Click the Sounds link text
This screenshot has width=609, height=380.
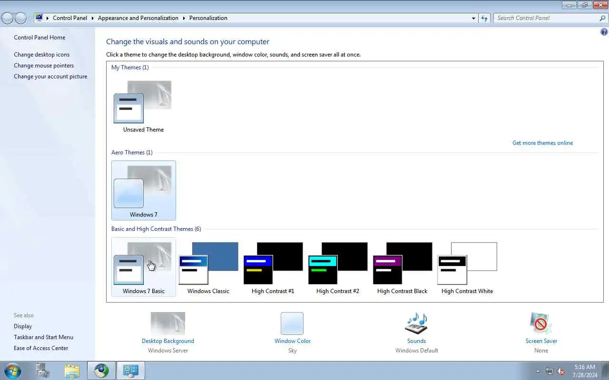pyautogui.click(x=416, y=341)
